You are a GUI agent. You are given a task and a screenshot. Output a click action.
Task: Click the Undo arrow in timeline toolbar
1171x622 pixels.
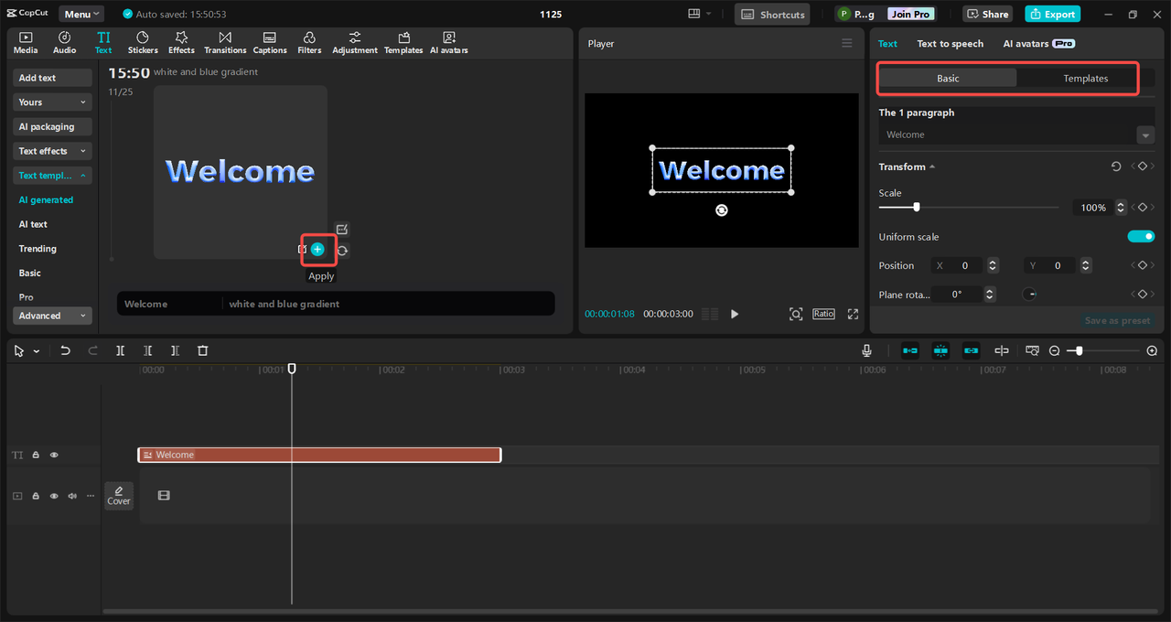point(65,350)
